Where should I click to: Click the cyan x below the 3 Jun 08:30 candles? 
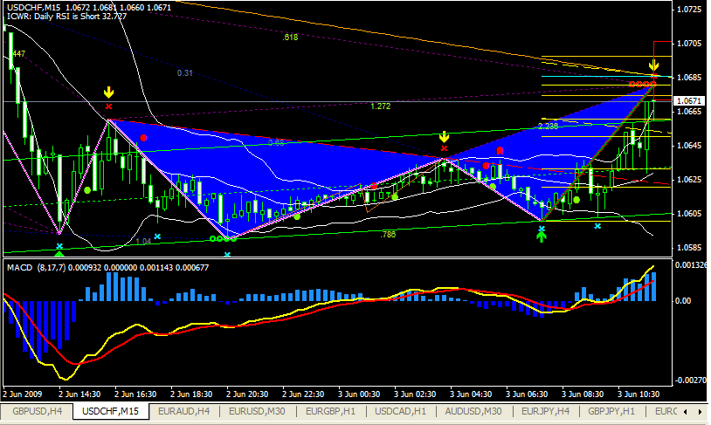597,226
